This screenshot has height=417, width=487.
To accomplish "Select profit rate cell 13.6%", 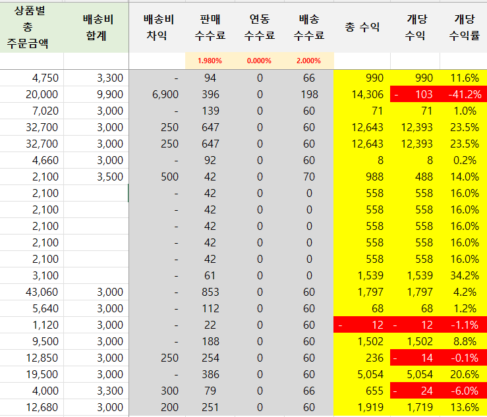I will coord(464,407).
